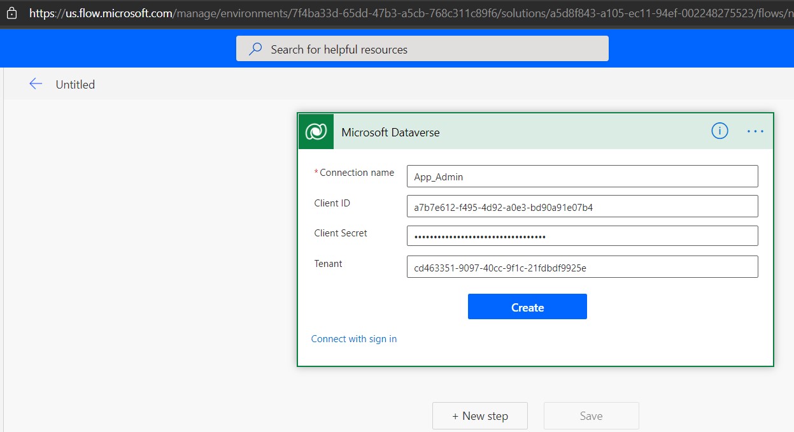This screenshot has width=794, height=432.
Task: Click the browser URL address text
Action: click(x=411, y=12)
